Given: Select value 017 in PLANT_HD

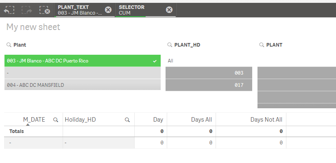Looking at the screenshot, I should (x=209, y=85).
